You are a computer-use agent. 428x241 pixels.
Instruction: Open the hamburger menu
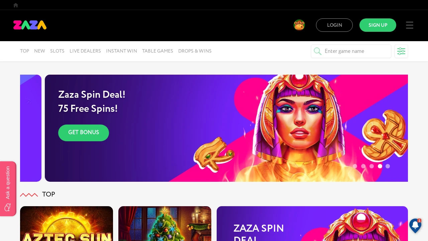410,25
